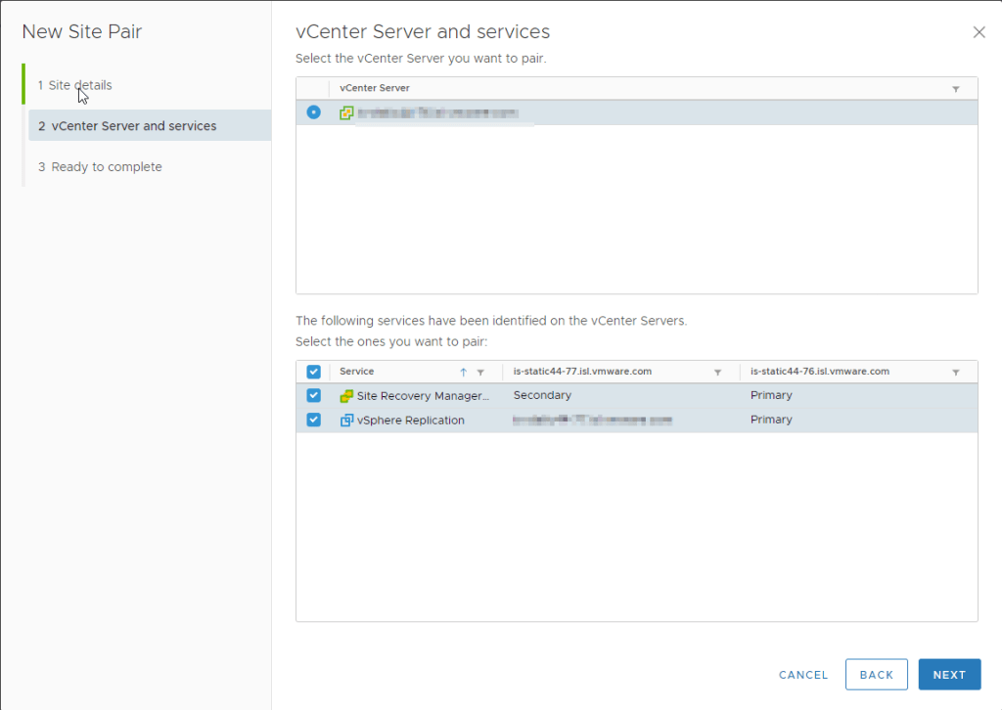This screenshot has height=710, width=1002.
Task: Toggle the select-all services checkbox
Action: coord(313,372)
